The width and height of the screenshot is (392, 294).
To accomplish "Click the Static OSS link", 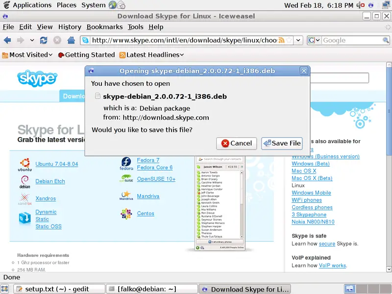I will 49,226.
